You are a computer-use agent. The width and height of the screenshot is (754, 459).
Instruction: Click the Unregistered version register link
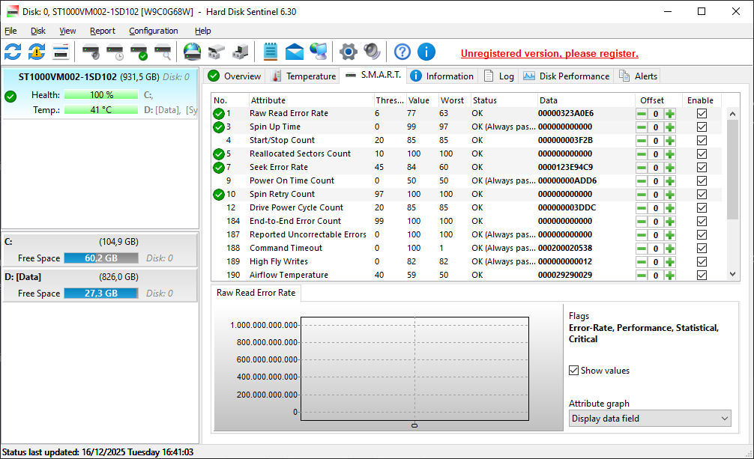coord(549,54)
